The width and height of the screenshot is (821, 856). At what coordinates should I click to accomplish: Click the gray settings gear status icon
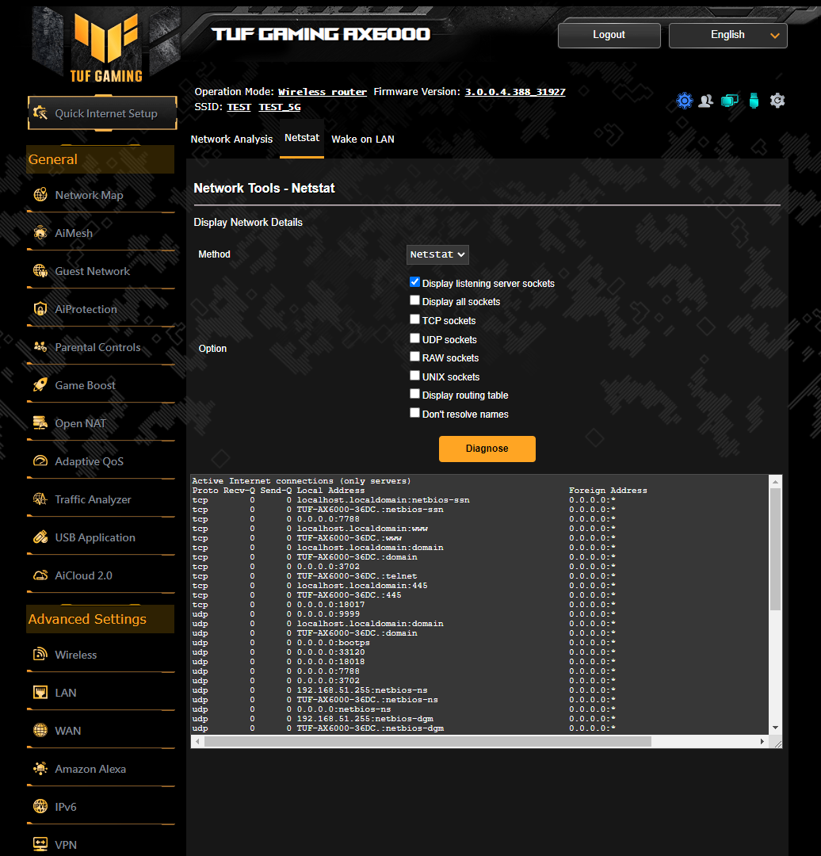[x=777, y=101]
